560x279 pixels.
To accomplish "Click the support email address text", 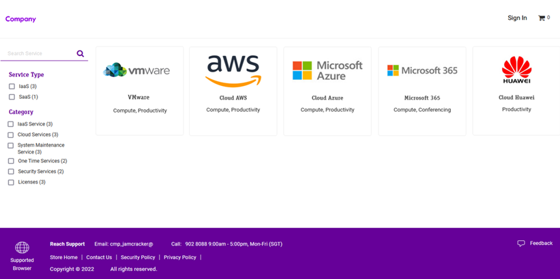I will pyautogui.click(x=123, y=244).
